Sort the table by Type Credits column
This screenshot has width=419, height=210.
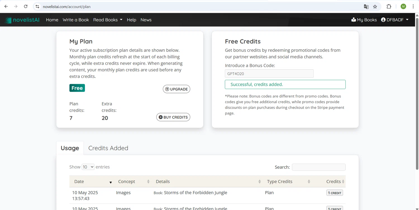[x=287, y=182]
